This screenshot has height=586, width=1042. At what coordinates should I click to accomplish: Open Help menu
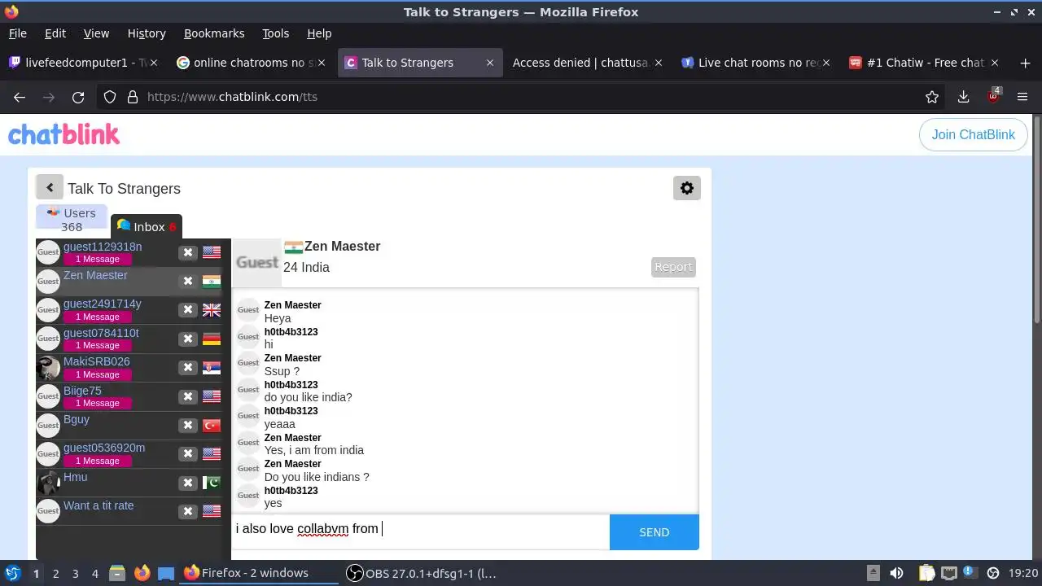click(319, 33)
